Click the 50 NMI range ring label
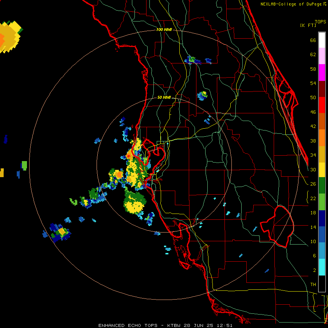The image size is (328, 328). [164, 97]
